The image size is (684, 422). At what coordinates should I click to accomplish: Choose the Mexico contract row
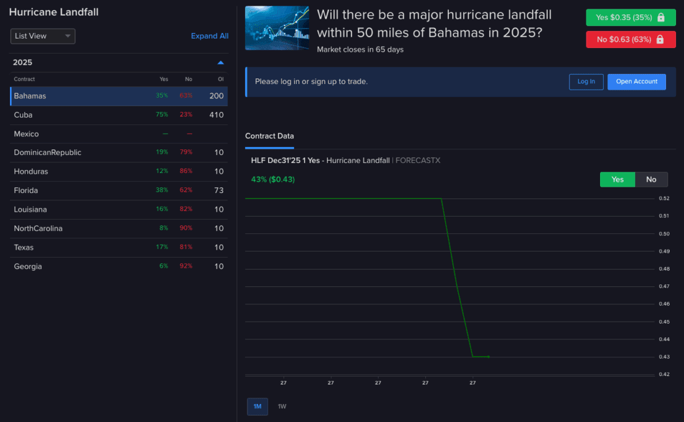[x=119, y=134]
